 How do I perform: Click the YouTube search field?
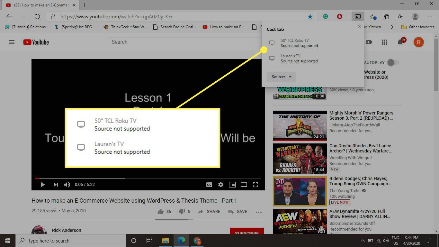185,42
